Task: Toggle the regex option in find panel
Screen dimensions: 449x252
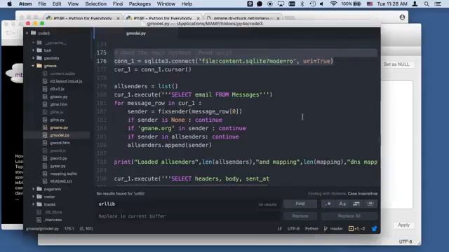Action: point(328,204)
